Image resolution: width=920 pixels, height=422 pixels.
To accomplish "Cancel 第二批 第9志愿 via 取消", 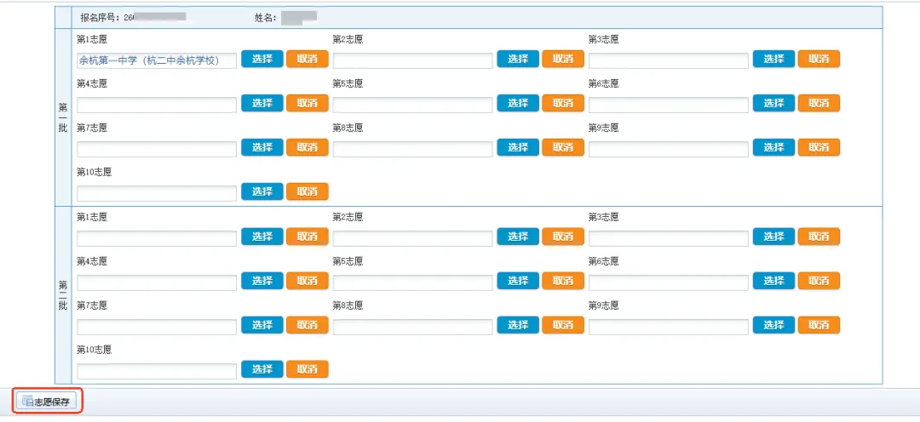I will click(819, 325).
